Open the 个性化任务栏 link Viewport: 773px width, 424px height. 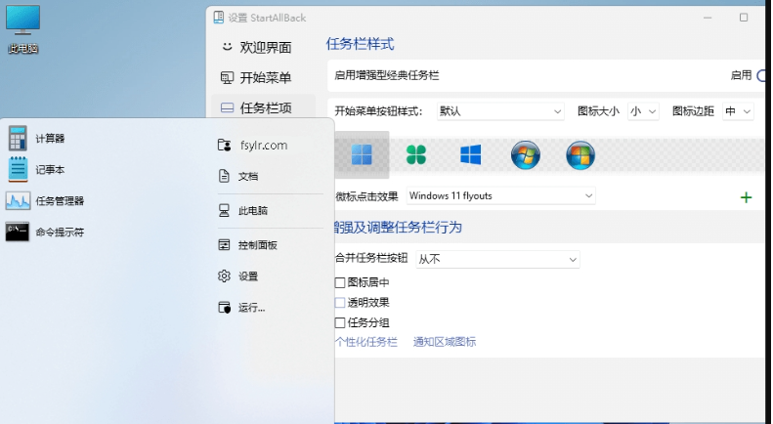[365, 342]
